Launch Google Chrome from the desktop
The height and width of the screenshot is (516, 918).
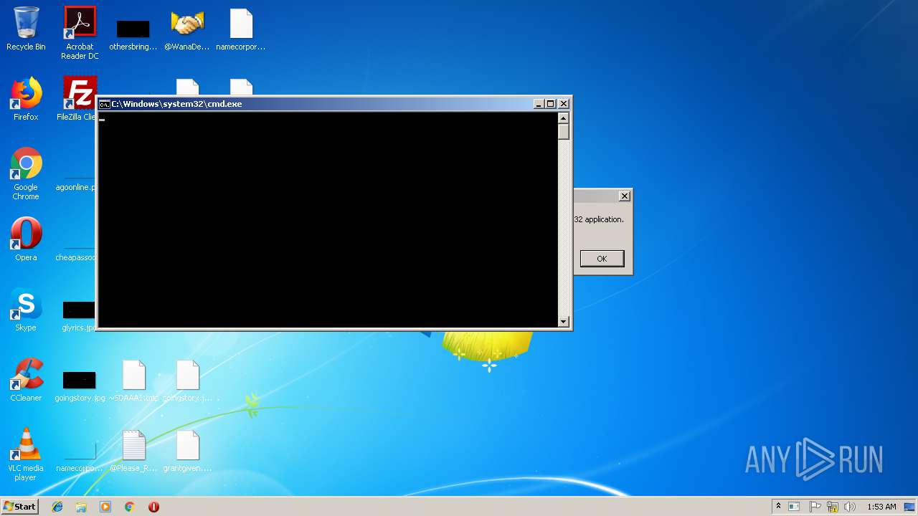pyautogui.click(x=26, y=173)
